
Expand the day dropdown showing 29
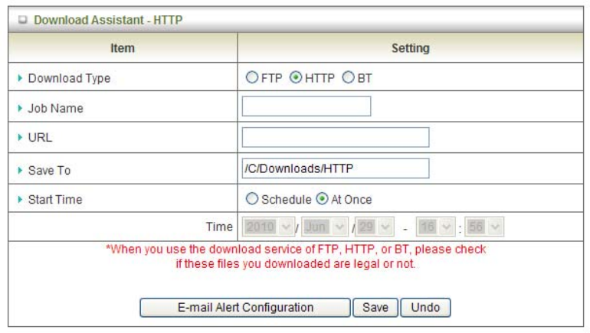375,227
